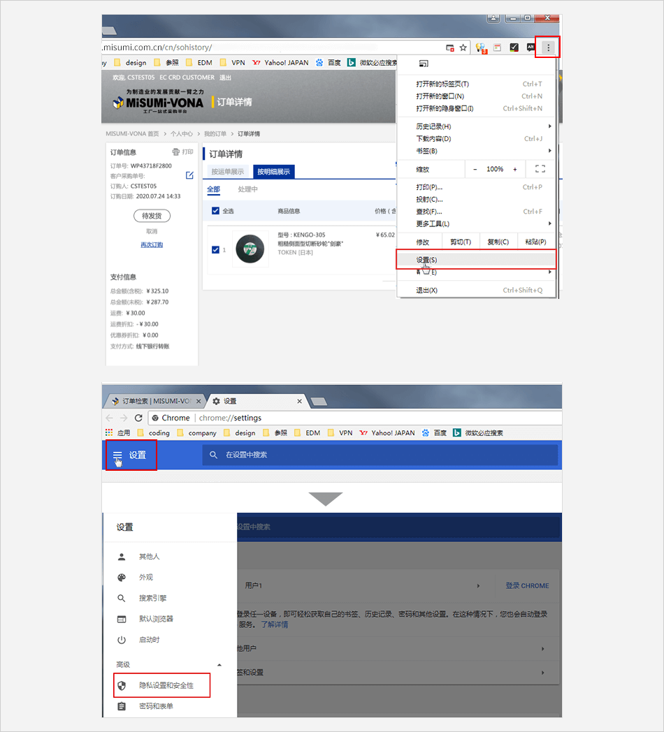
Task: Click the 登录 CHROME button
Action: (x=527, y=585)
